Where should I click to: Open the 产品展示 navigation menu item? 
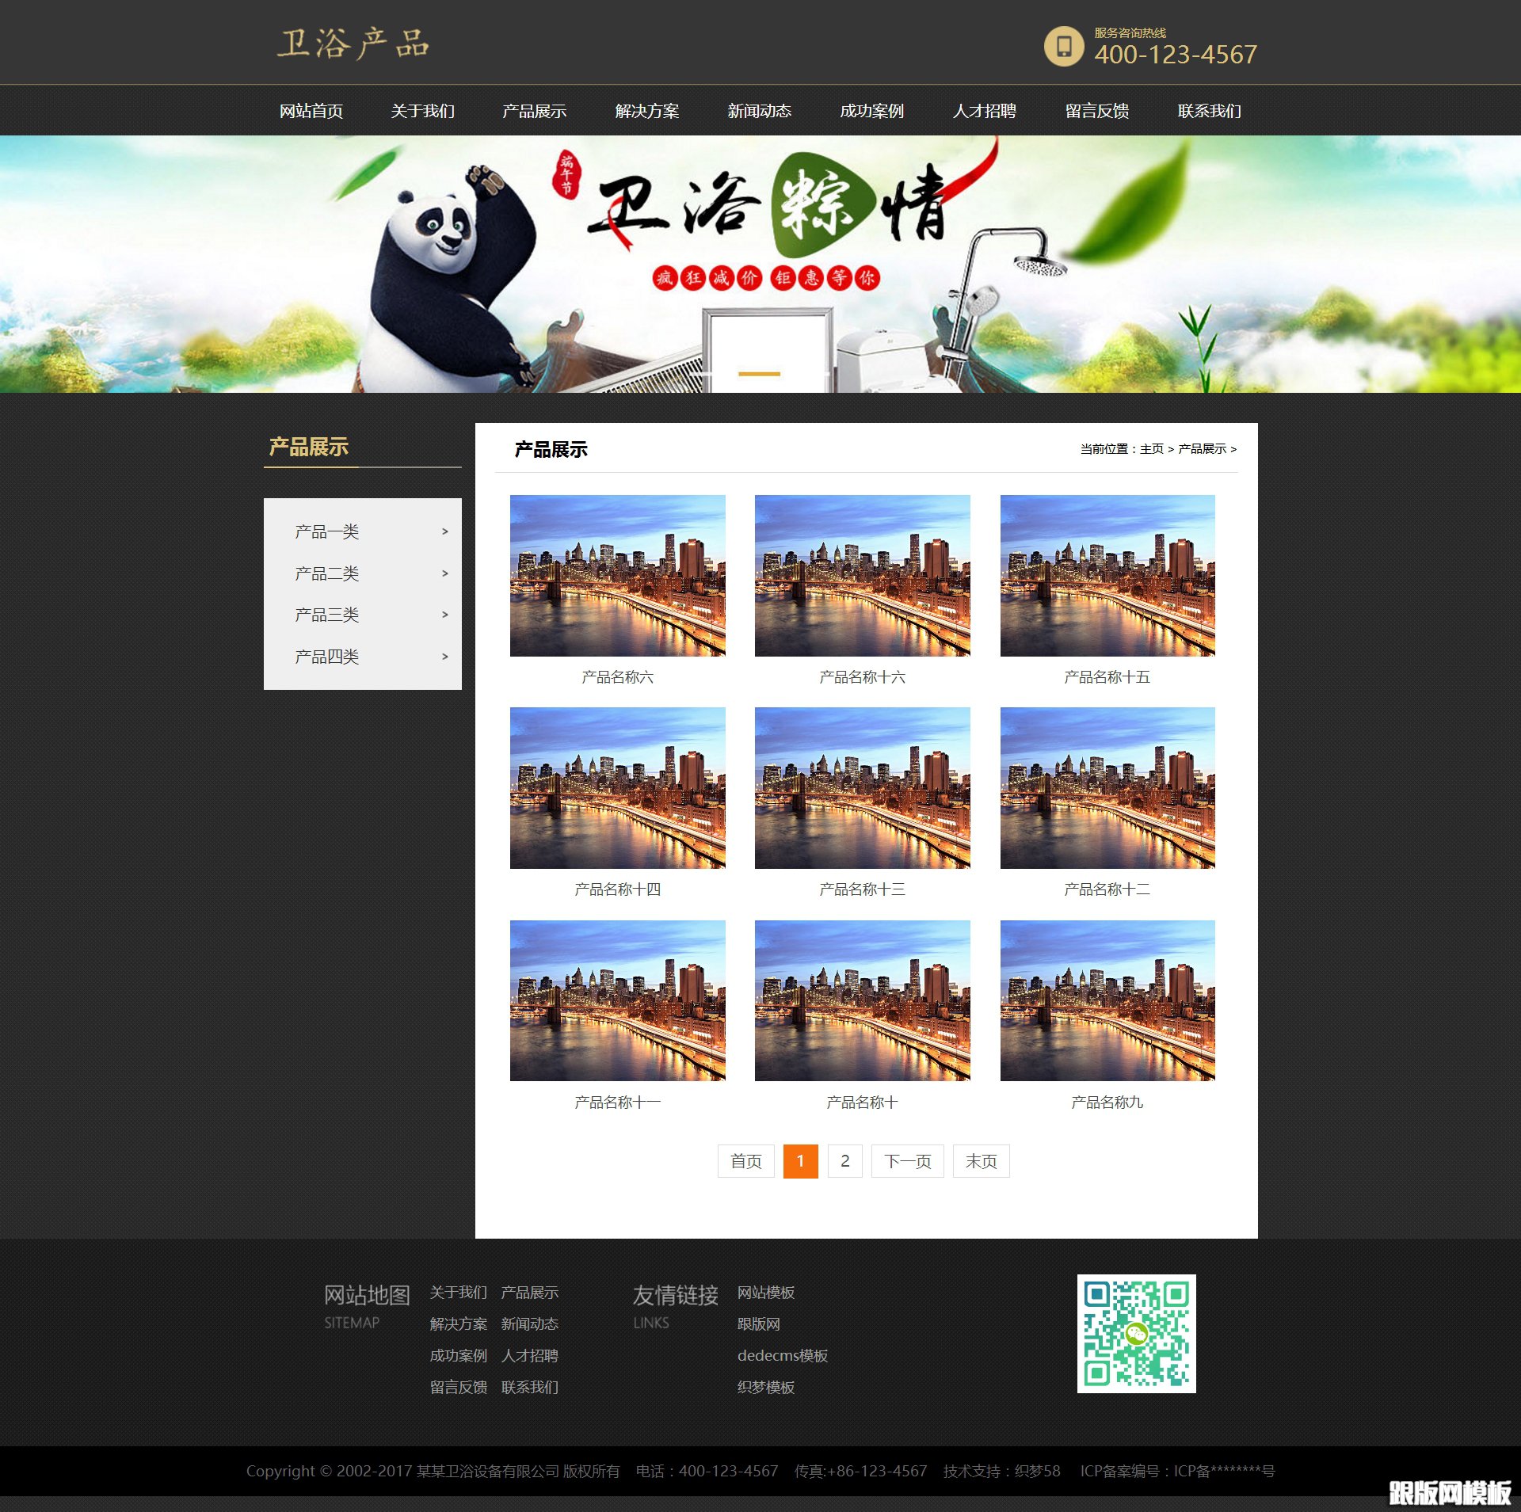click(x=534, y=111)
